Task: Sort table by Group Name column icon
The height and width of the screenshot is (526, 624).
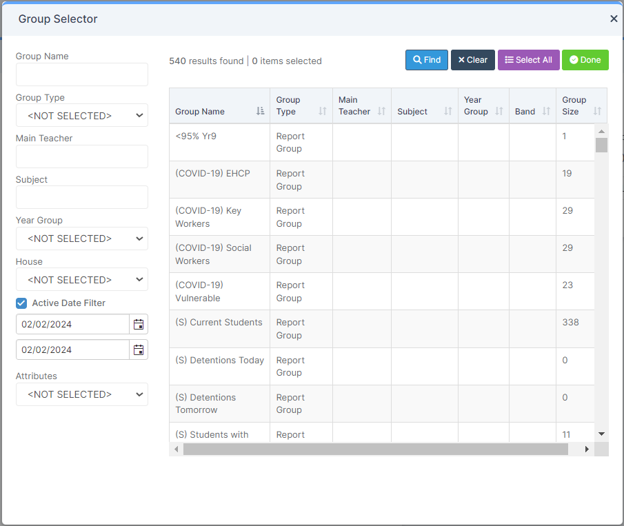Action: [x=260, y=111]
